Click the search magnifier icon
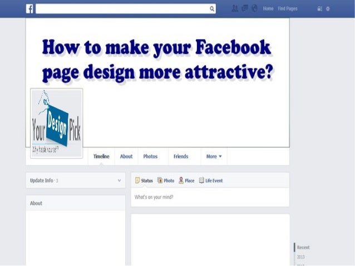The height and width of the screenshot is (266, 355). point(212,9)
